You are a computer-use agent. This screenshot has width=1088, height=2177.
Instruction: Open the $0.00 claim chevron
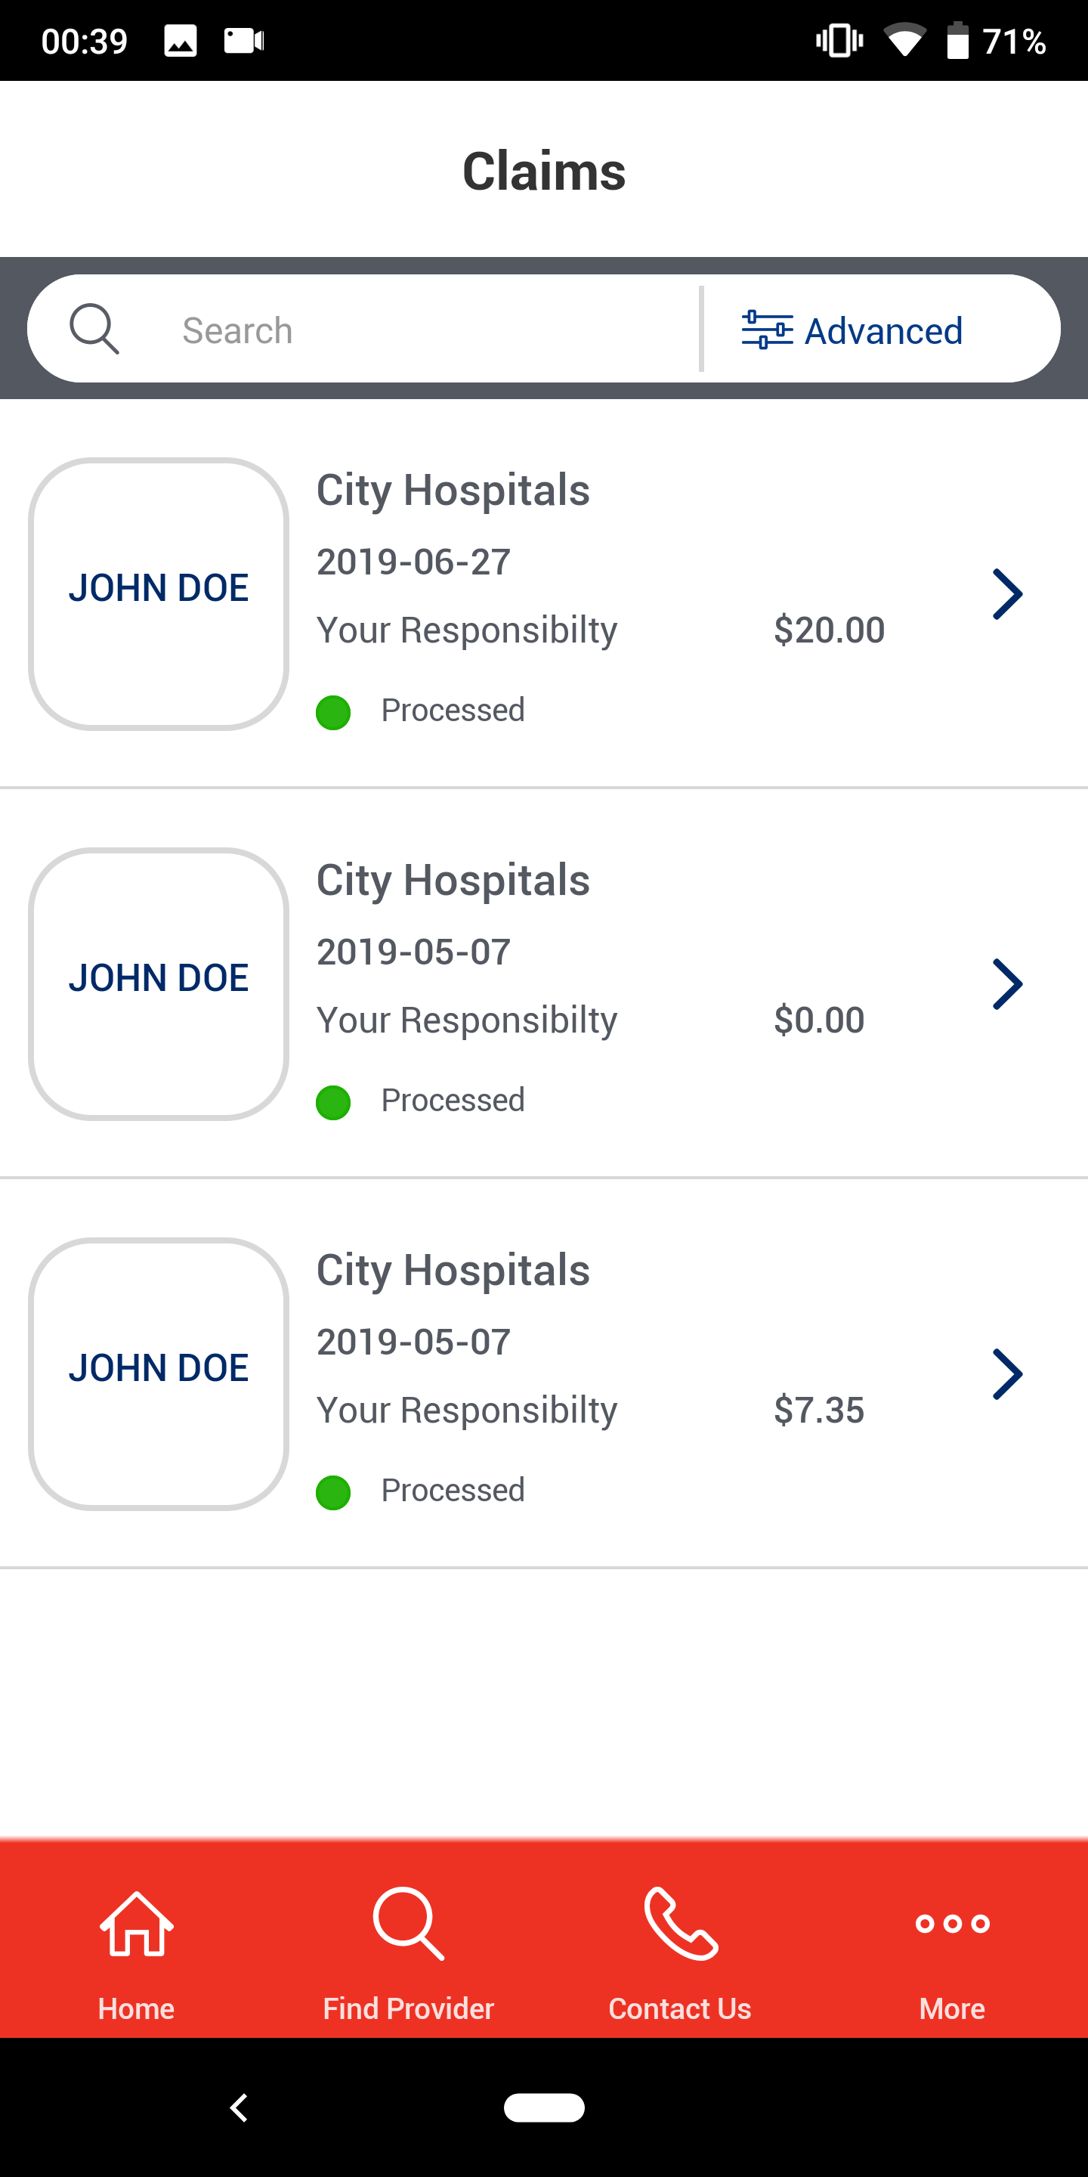pos(1007,983)
